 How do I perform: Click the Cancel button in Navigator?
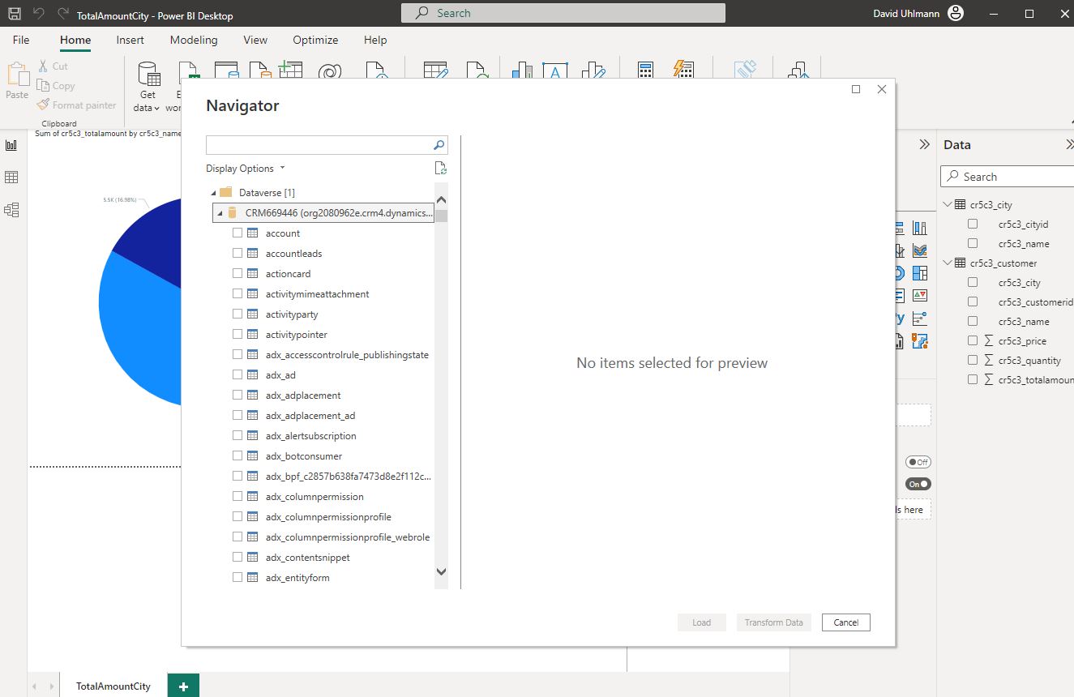pos(846,622)
